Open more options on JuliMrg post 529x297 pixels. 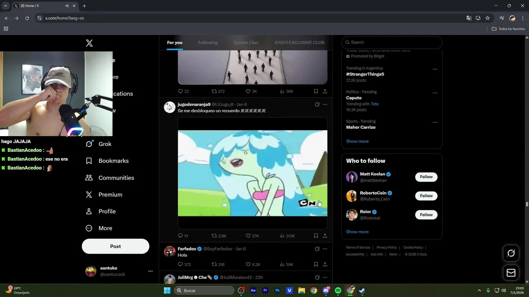pyautogui.click(x=325, y=278)
